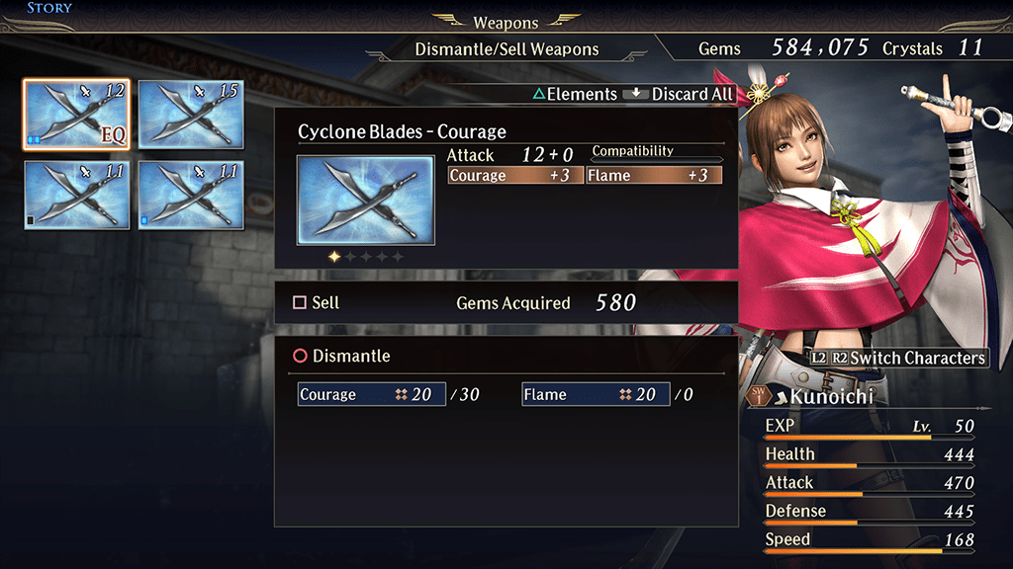Viewport: 1013px width, 569px height.
Task: Click the gold star rarity rating
Action: point(334,257)
